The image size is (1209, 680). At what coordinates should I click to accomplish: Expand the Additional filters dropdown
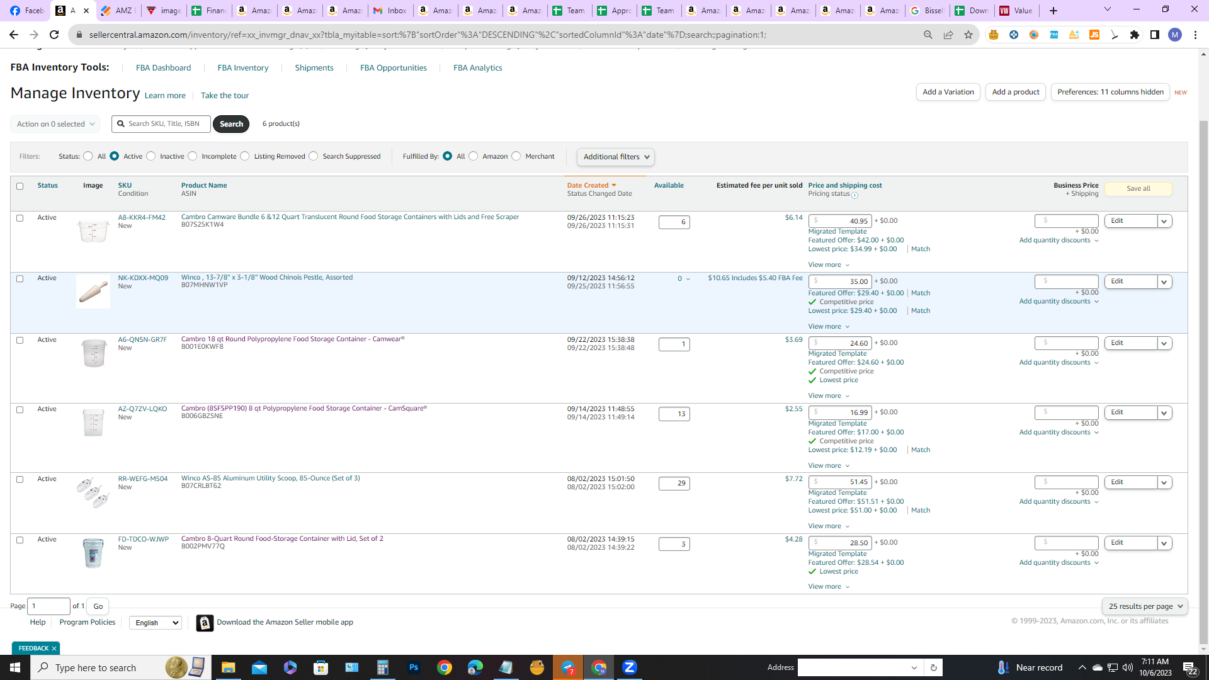coord(616,157)
